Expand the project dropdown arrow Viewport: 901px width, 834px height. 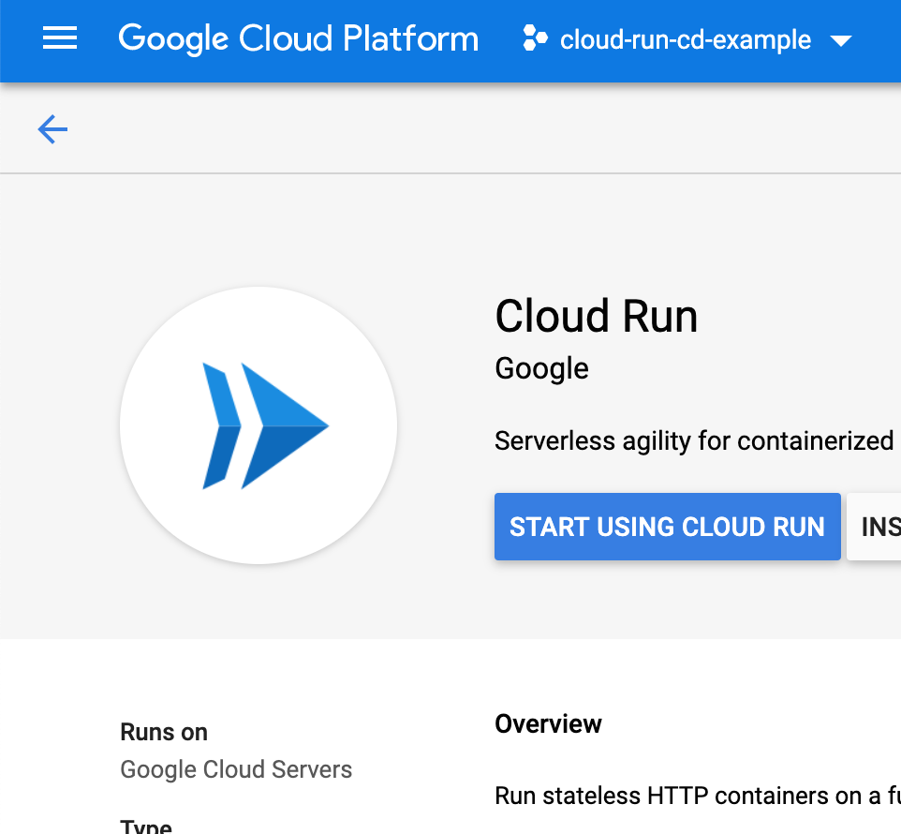[x=841, y=41]
